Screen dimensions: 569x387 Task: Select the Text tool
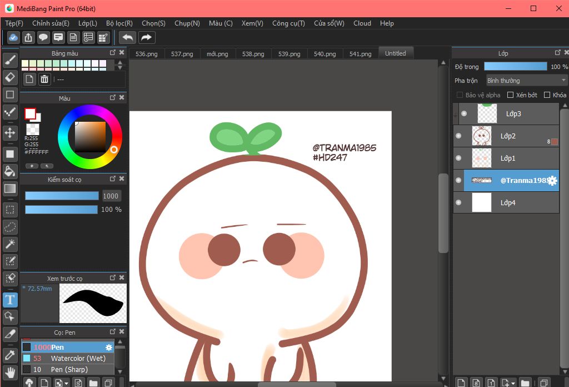tap(9, 300)
